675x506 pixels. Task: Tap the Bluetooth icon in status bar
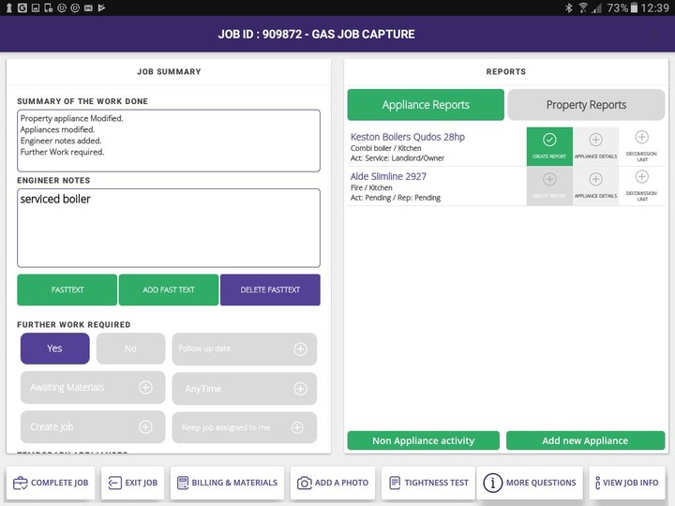coord(569,7)
